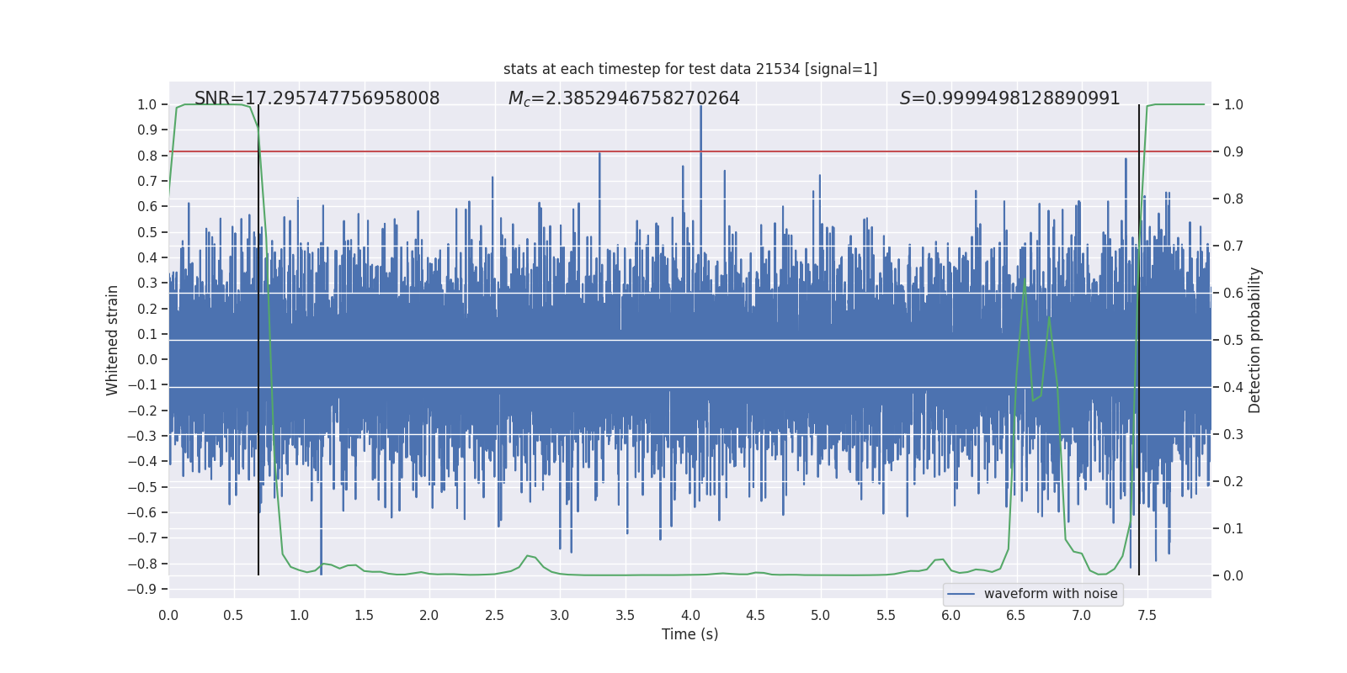1347x673 pixels.
Task: Click the 0.9 tick label on the right axis
Action: (x=1233, y=151)
